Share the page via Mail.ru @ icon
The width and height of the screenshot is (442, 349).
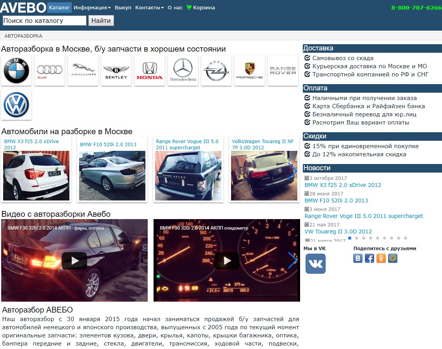393,258
